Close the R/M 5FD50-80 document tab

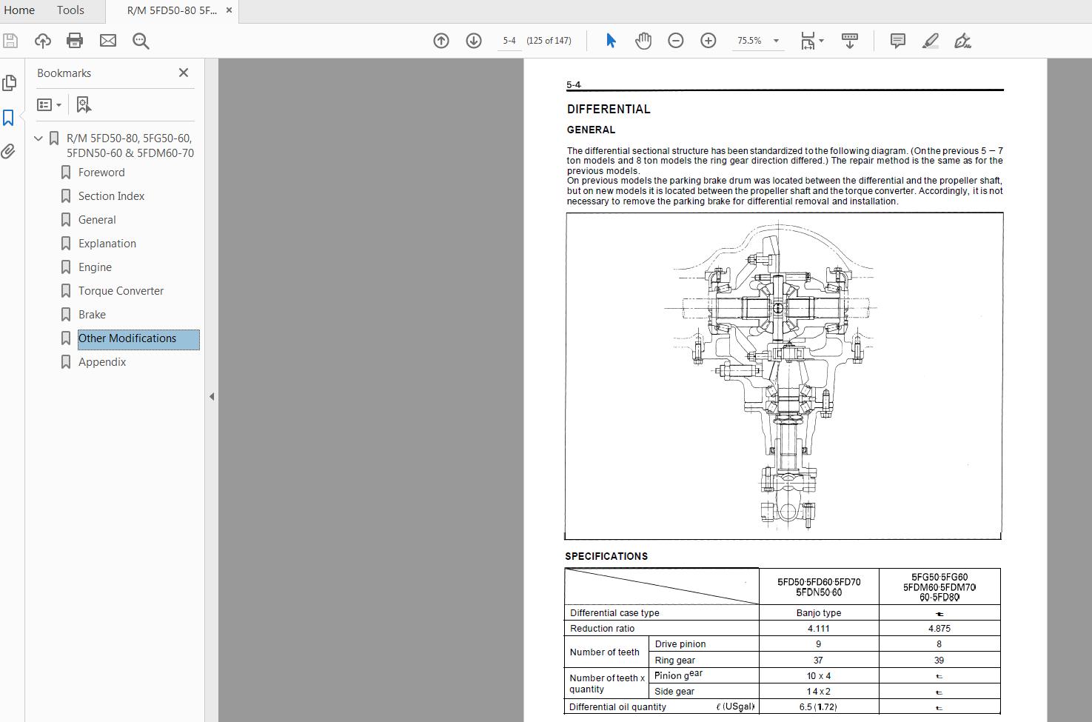point(229,10)
